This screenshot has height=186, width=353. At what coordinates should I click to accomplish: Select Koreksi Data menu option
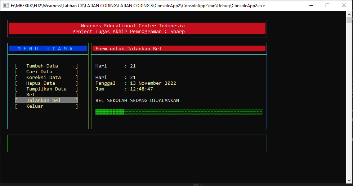[44, 78]
